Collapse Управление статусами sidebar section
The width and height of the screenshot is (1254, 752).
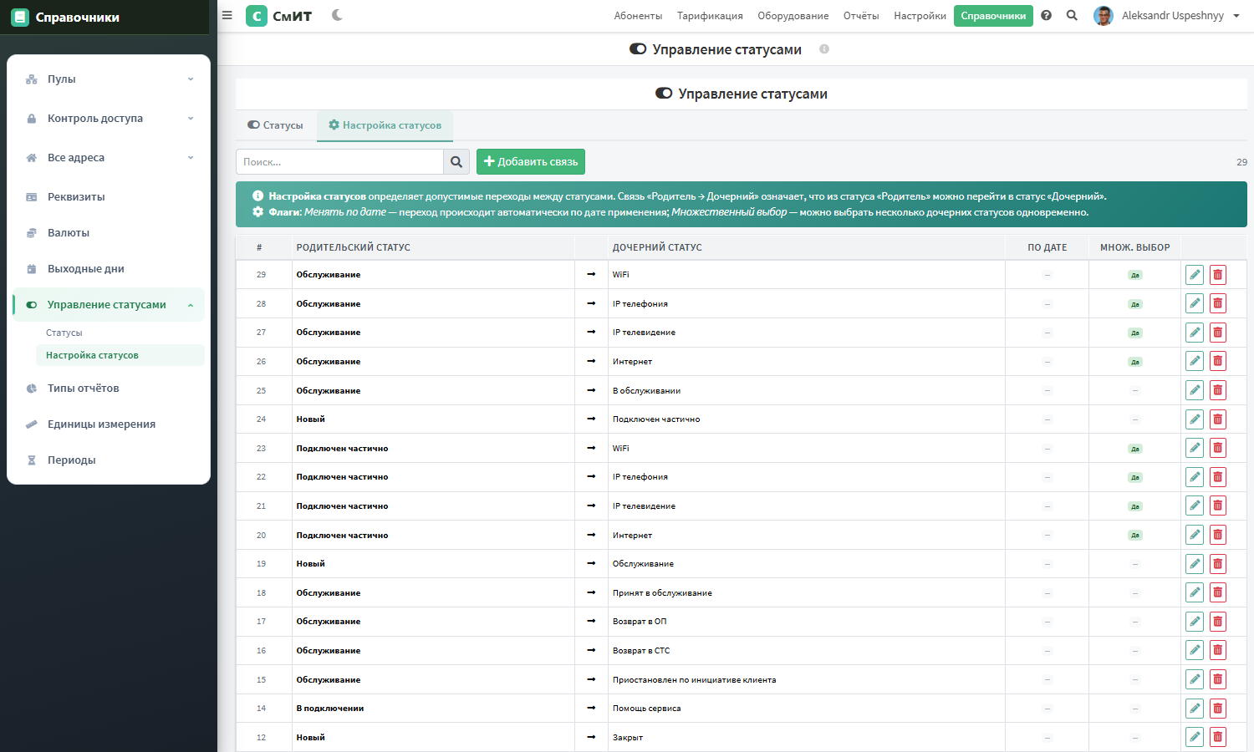tap(109, 305)
